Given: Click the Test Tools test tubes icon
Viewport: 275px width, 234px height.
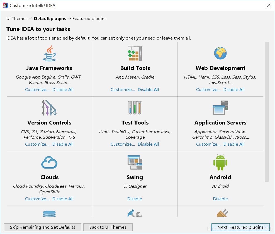Looking at the screenshot, I should click(135, 108).
